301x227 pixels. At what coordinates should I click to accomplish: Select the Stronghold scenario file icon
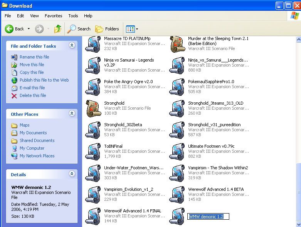coord(94,108)
